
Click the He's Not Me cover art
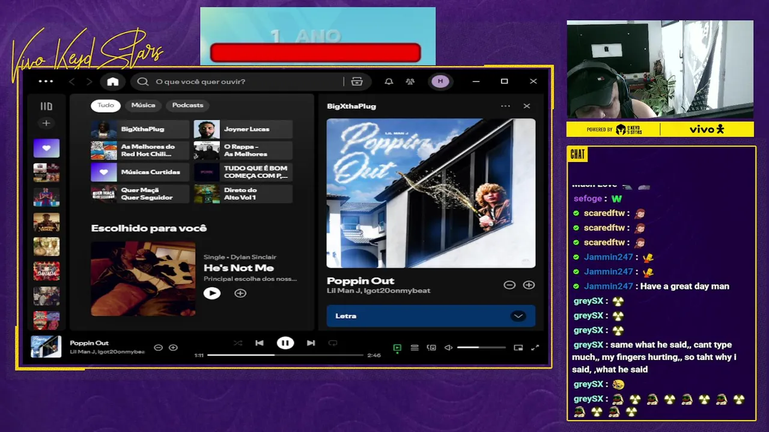[143, 278]
